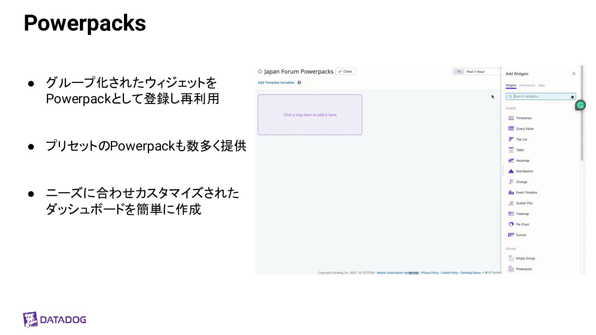This screenshot has height=335, width=596.
Task: Select the Pie Chart widget icon
Action: (x=511, y=224)
